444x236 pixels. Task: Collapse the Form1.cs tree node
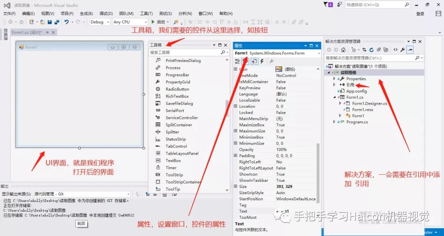click(x=334, y=97)
